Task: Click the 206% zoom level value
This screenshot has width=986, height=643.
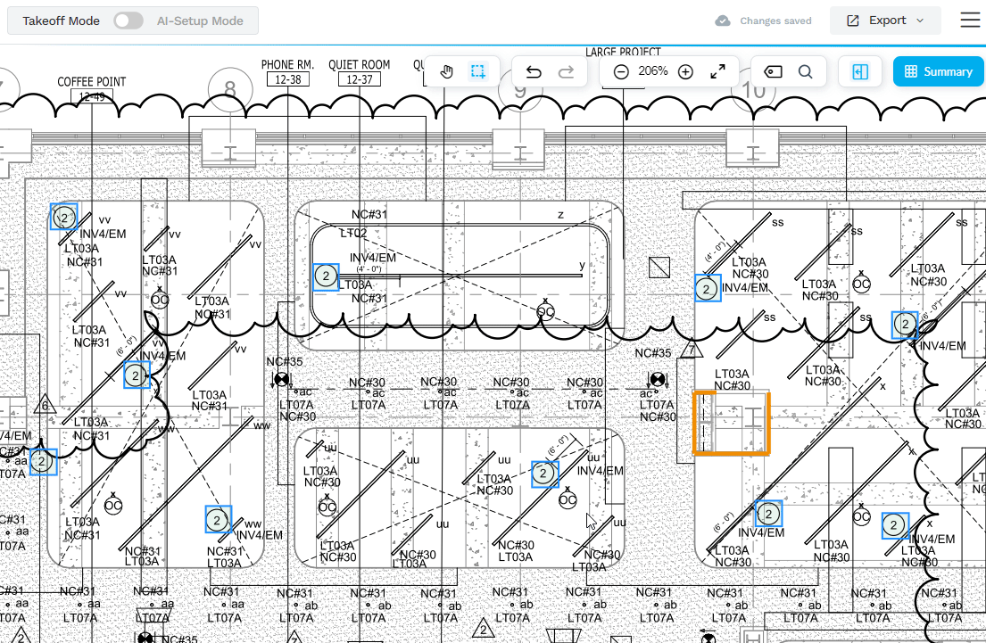Action: (x=653, y=71)
